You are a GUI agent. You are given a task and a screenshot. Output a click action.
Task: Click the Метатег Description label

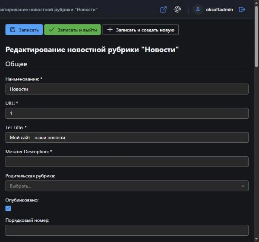28,152
